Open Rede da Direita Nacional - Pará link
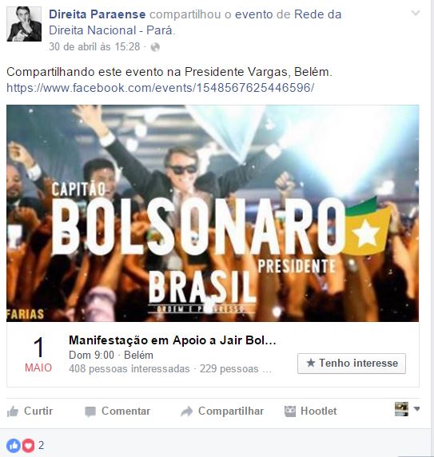 coord(195,22)
